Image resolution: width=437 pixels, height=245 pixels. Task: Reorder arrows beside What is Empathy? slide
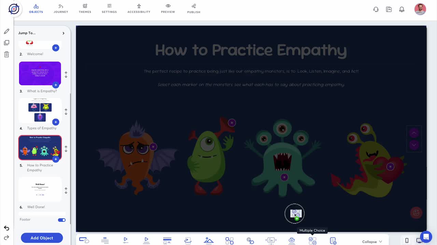[x=66, y=75]
